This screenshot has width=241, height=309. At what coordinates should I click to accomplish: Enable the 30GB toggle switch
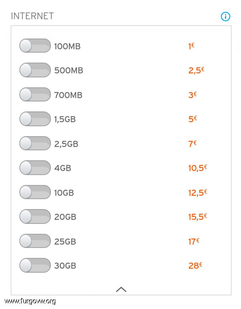pos(35,265)
